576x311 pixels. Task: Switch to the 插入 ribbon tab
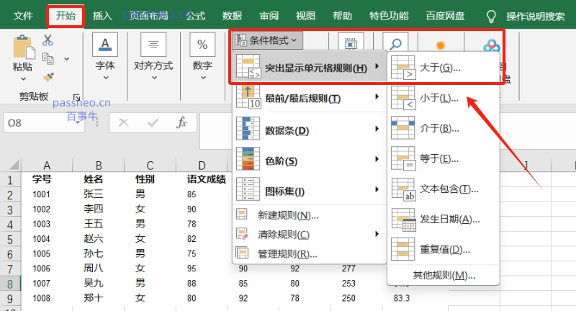pyautogui.click(x=102, y=15)
